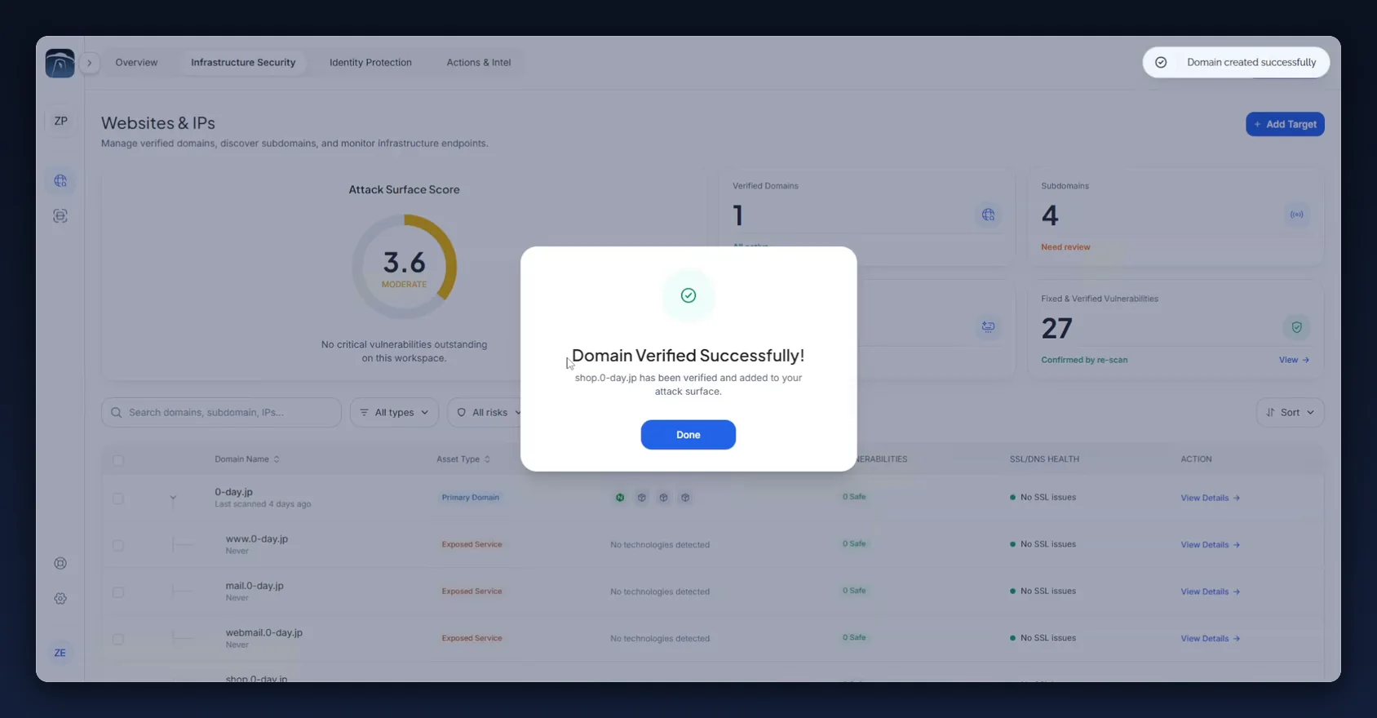1377x718 pixels.
Task: Sort by the Asset Type column header
Action: 463,459
